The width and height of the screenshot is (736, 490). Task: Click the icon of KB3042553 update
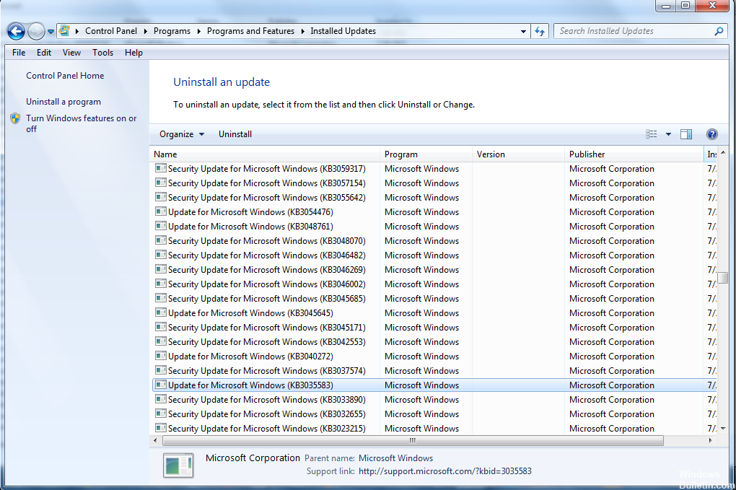[161, 341]
